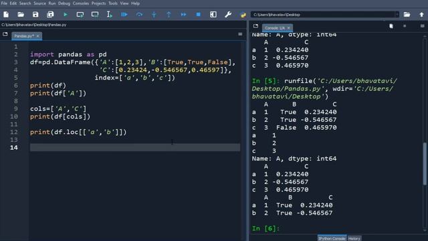Open the Source menu

[40, 3]
